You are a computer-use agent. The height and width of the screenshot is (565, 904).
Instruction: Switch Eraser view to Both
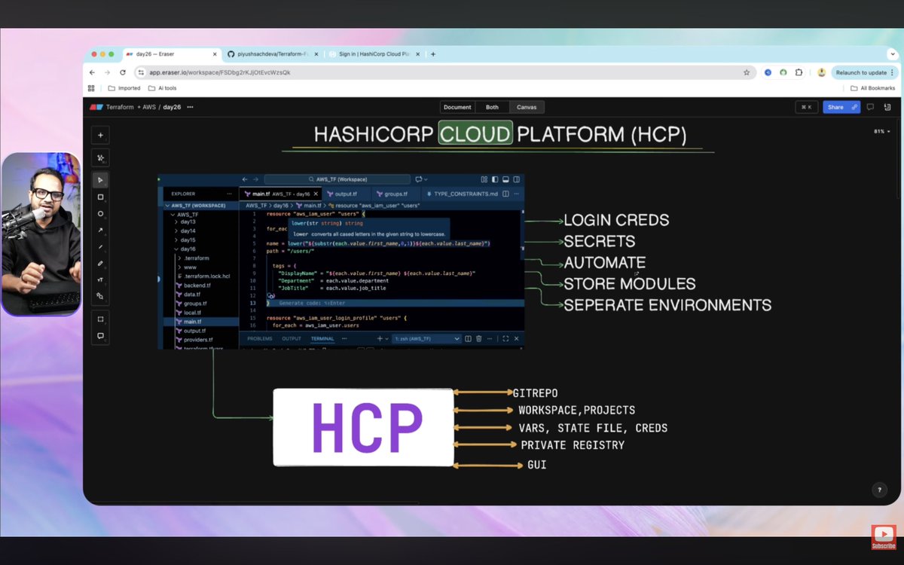[x=492, y=107]
